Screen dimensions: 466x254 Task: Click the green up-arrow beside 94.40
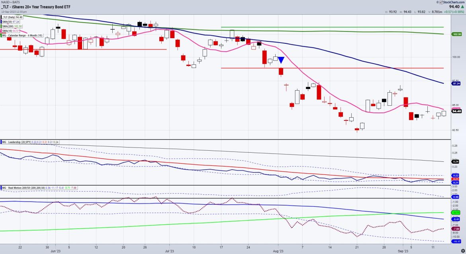[x=463, y=7]
